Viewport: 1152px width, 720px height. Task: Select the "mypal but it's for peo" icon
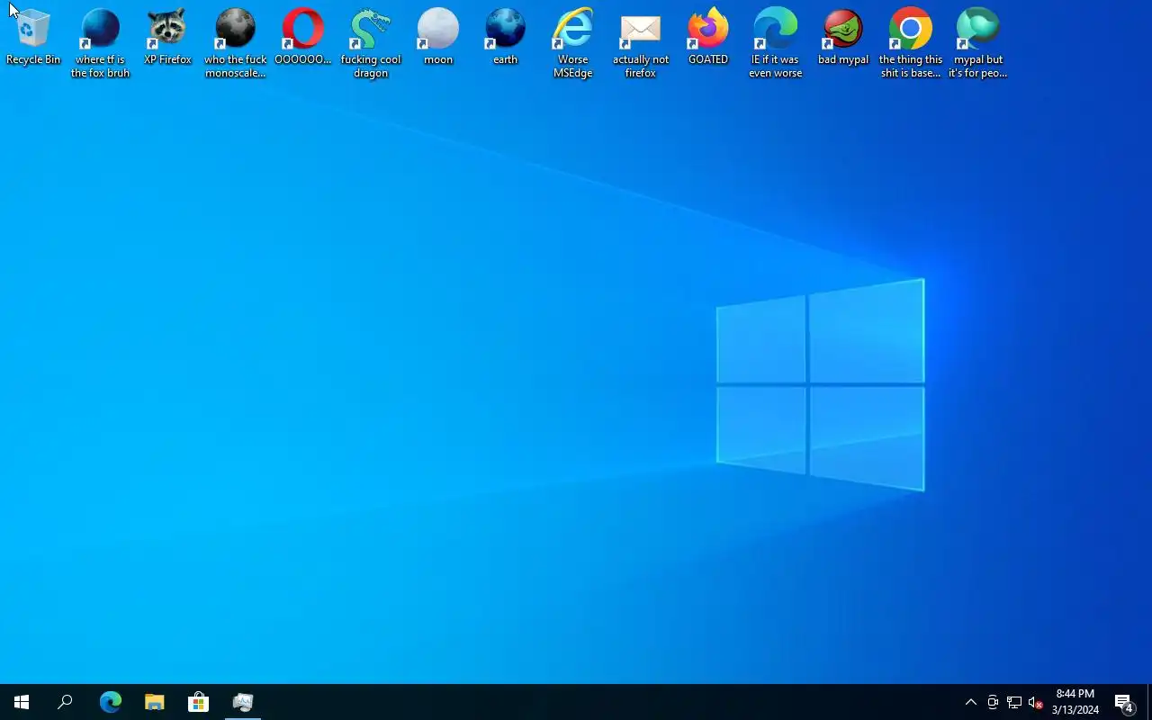(978, 43)
